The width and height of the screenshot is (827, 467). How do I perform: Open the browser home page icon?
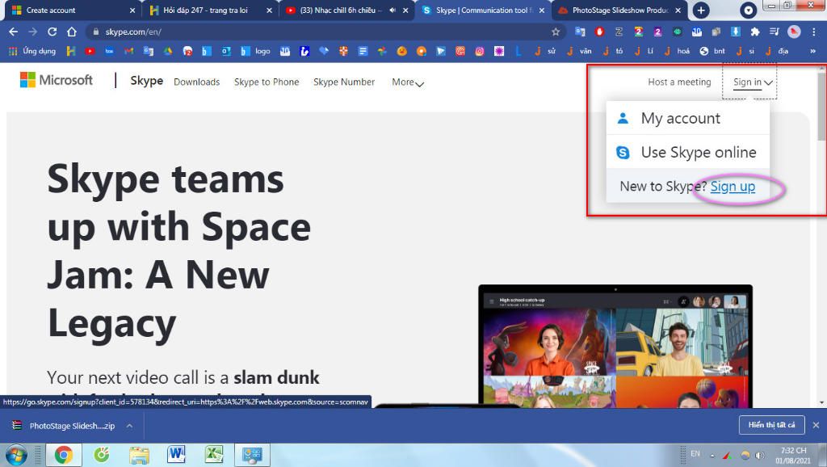tap(72, 32)
